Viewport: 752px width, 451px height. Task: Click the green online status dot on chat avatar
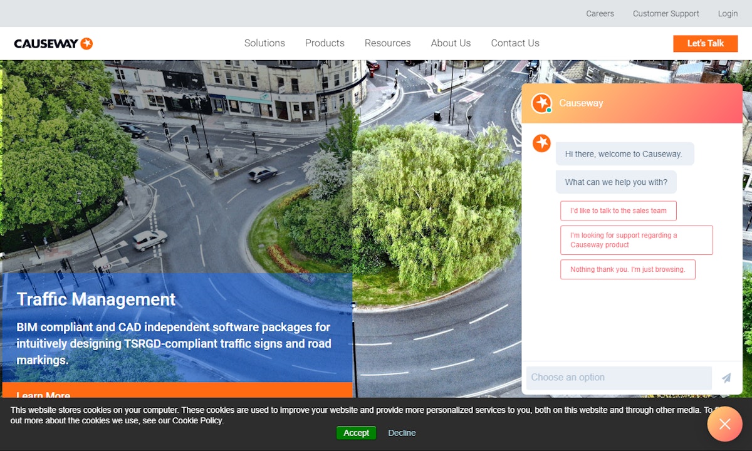click(x=549, y=110)
